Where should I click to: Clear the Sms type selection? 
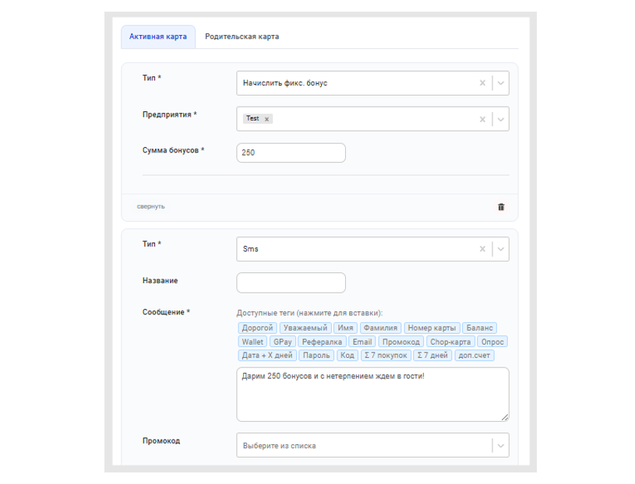[x=482, y=249]
